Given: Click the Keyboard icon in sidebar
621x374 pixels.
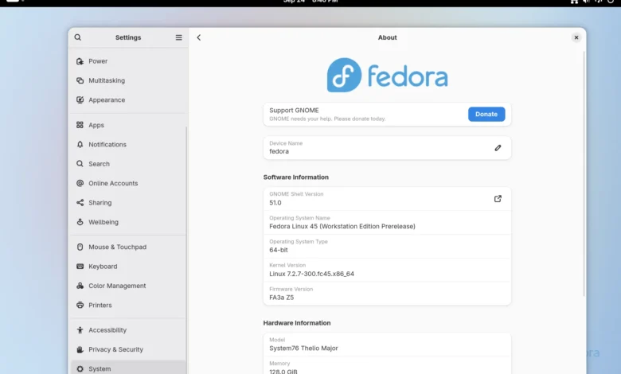Looking at the screenshot, I should click(x=80, y=266).
